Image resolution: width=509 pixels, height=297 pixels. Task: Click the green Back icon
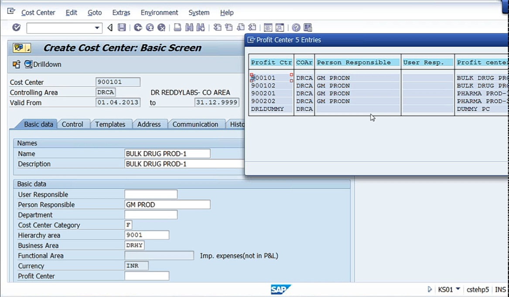138,27
